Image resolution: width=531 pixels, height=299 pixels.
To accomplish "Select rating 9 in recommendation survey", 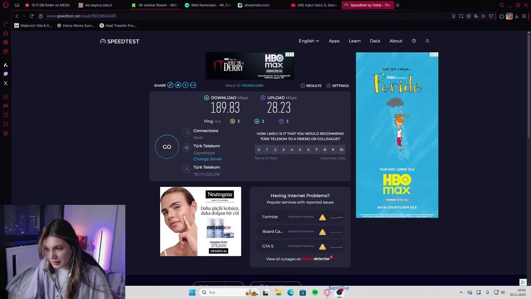I will tap(333, 150).
